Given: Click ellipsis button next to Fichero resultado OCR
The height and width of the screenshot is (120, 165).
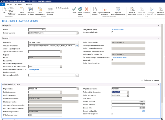Looking at the screenshot, I should (x=77, y=75).
